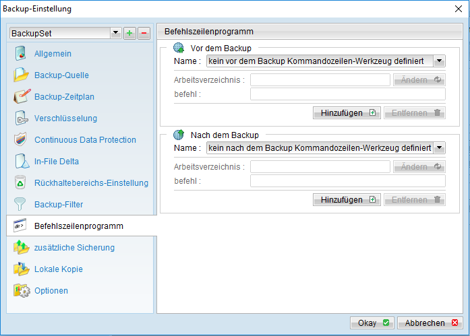Confirm settings with the Okay button
This screenshot has height=336, width=470.
coord(372,323)
